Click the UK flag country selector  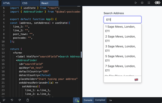coord(136,80)
